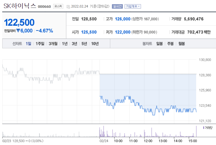Switch to 일봉 candlestick chart

tap(159, 44)
